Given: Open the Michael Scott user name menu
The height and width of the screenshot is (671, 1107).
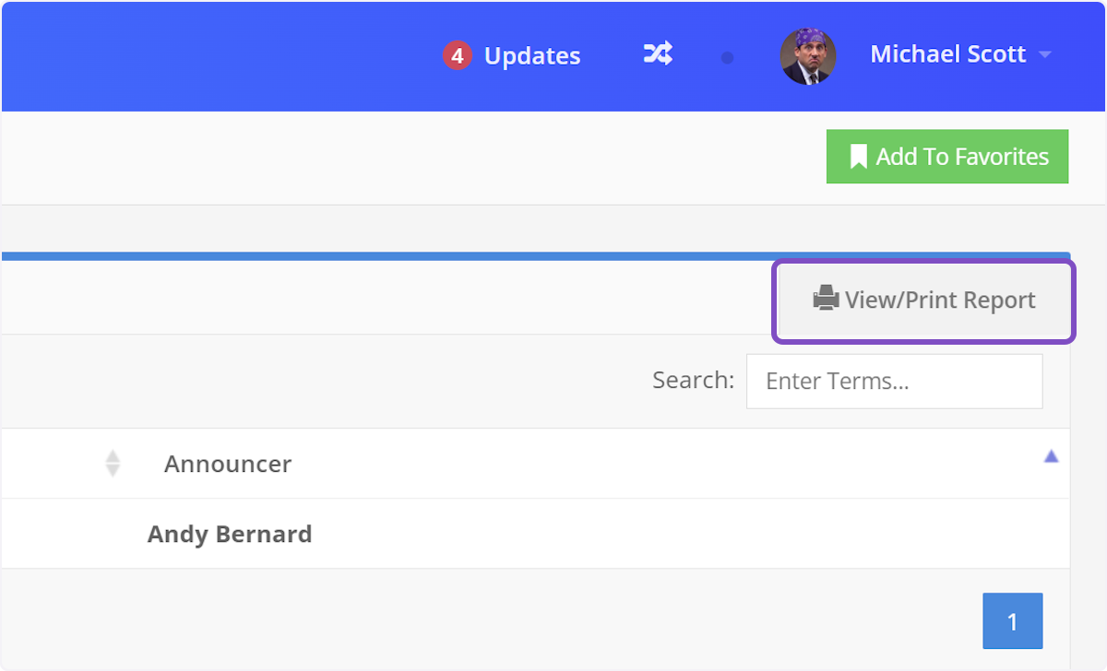Looking at the screenshot, I should [x=947, y=54].
